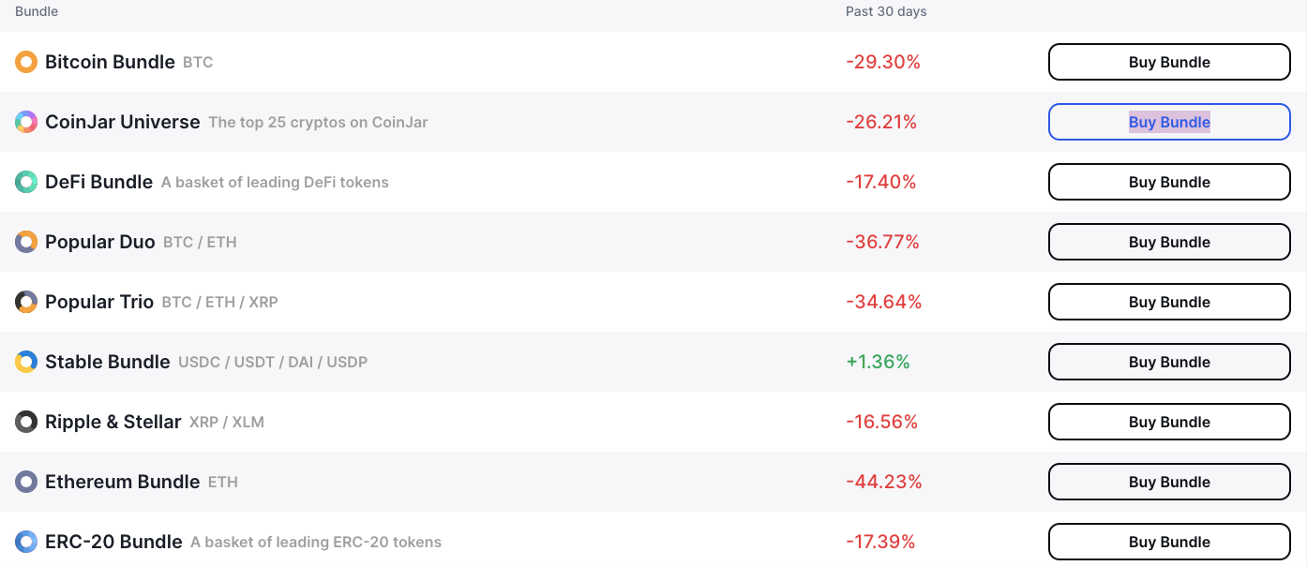This screenshot has width=1307, height=566.
Task: Click highlighted Buy Bundle for CoinJar Universe
Action: click(1169, 122)
